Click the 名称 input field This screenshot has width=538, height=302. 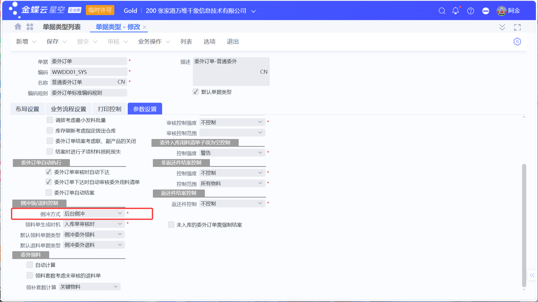tap(89, 82)
